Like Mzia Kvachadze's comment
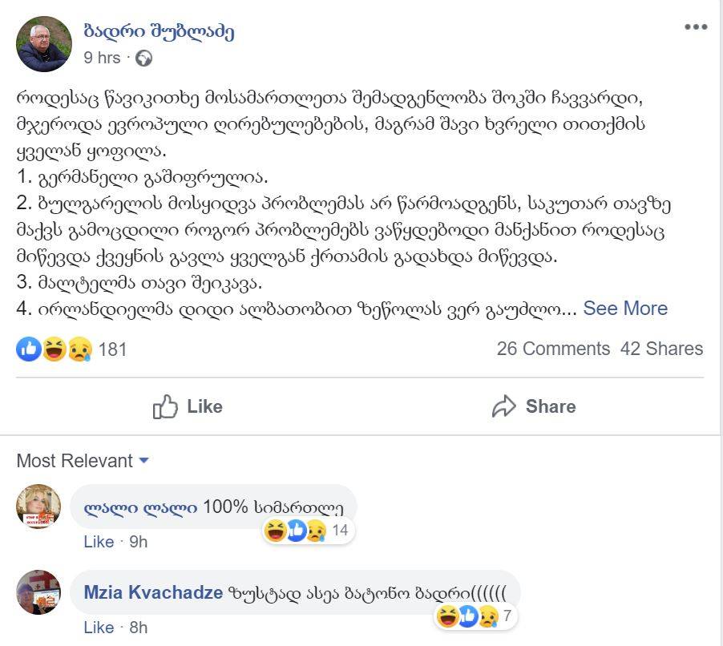 99,628
